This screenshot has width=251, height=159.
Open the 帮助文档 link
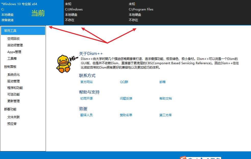(x=166, y=99)
